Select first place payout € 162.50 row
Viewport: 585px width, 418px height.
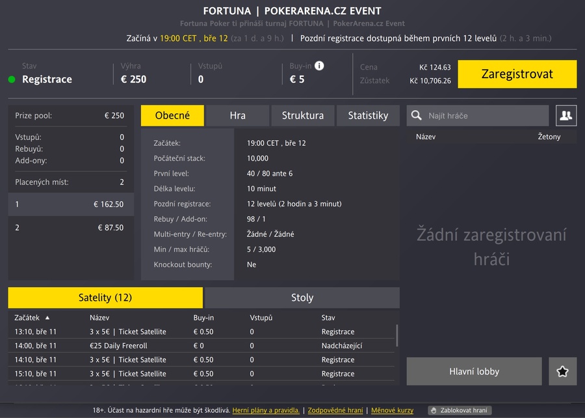click(71, 204)
